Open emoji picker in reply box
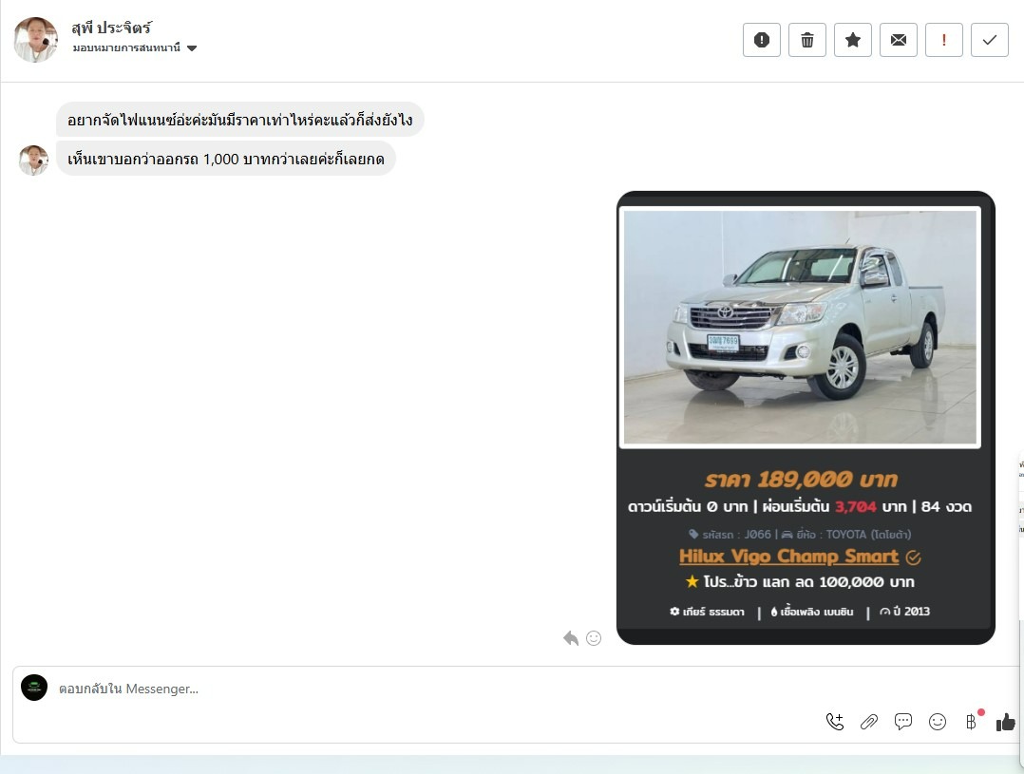Image resolution: width=1024 pixels, height=774 pixels. (938, 722)
